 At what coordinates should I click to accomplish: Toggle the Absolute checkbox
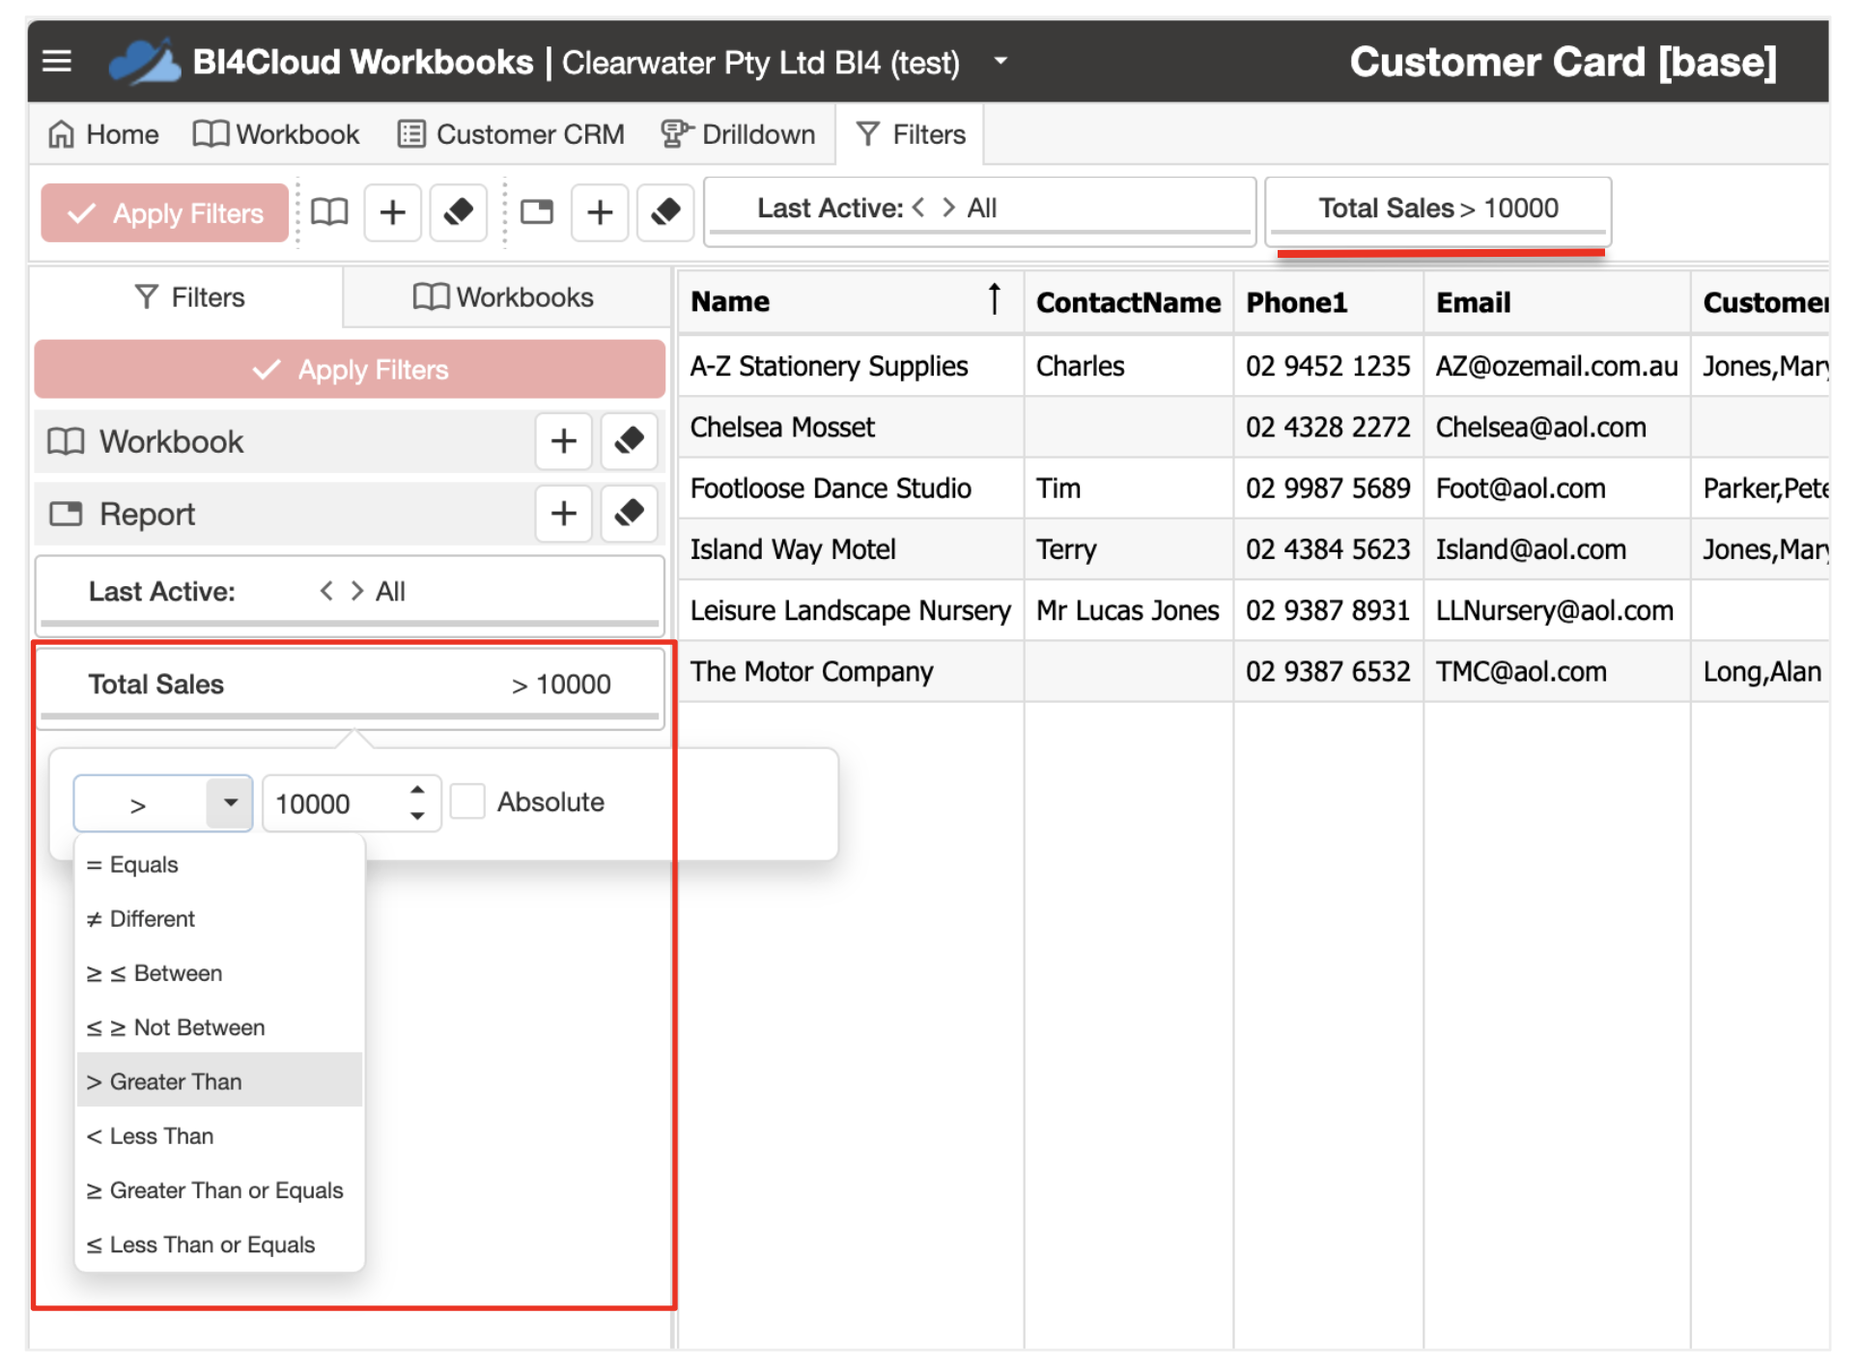click(467, 802)
